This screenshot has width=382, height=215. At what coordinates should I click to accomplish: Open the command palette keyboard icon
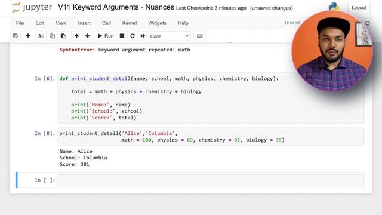tap(200, 36)
